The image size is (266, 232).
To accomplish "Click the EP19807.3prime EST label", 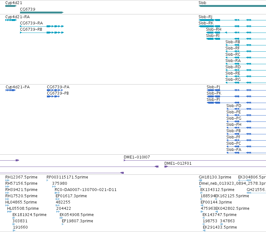I will coord(77,221).
